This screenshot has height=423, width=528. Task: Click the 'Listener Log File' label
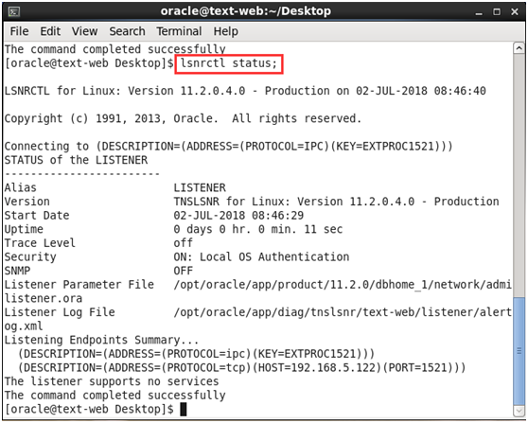[60, 312]
